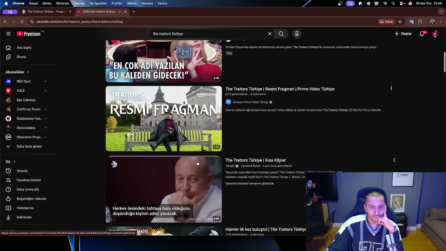Open the YouTube hamburger guide menu
Screen dimensions: 446x251
coord(8,34)
